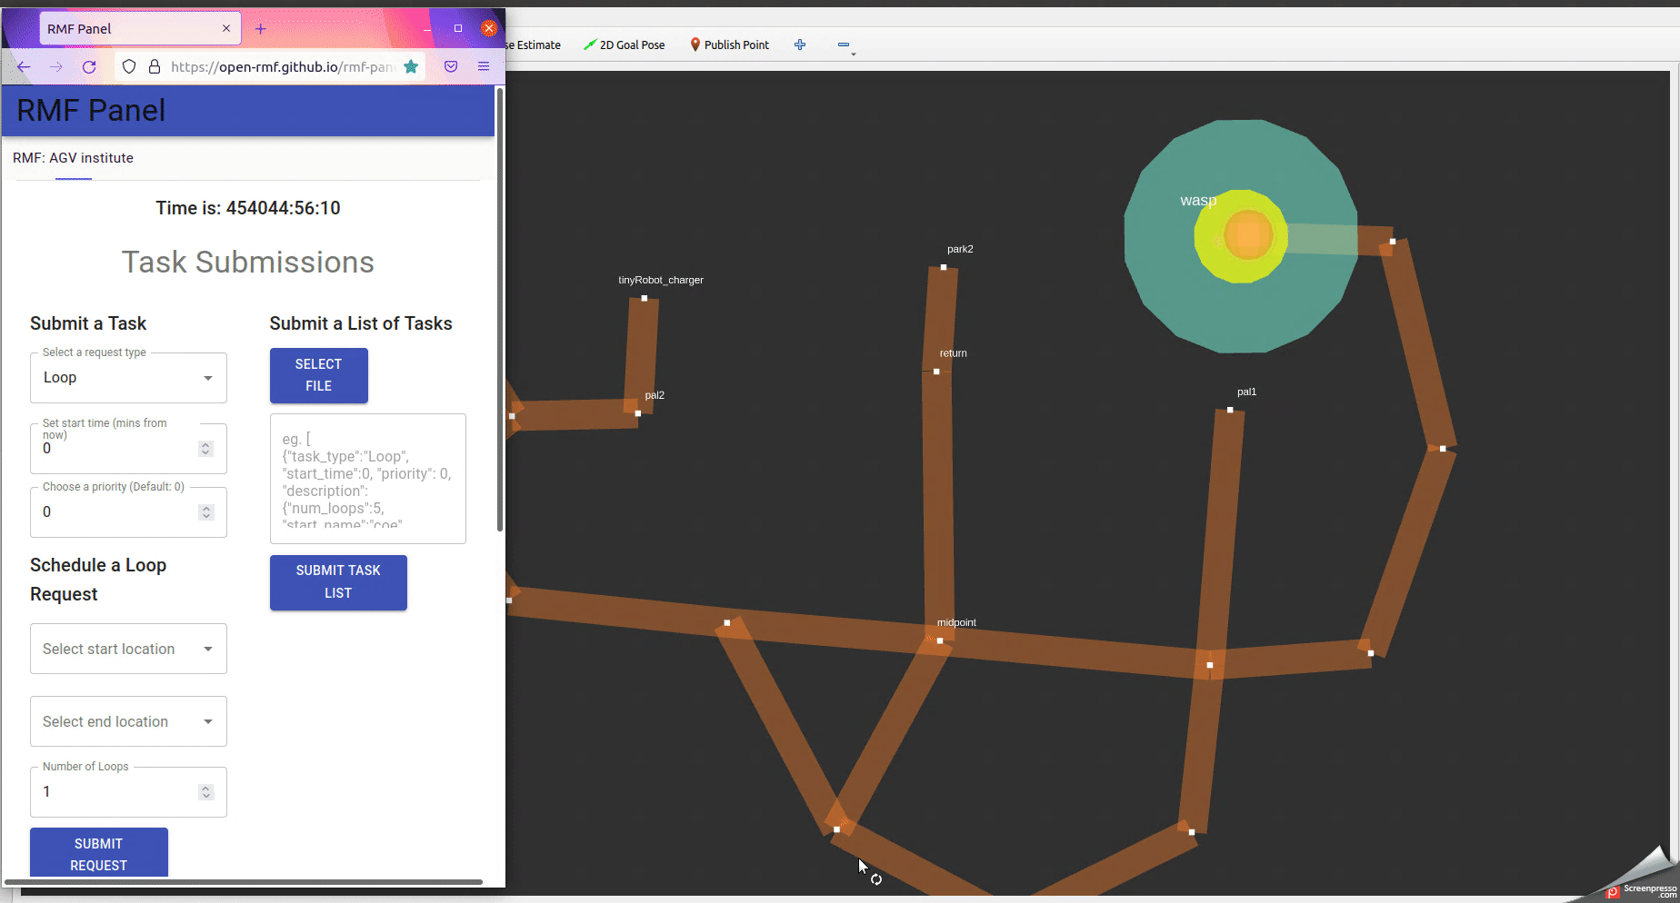Click the SUBMIT TASK LIST button
This screenshot has width=1680, height=903.
[338, 582]
